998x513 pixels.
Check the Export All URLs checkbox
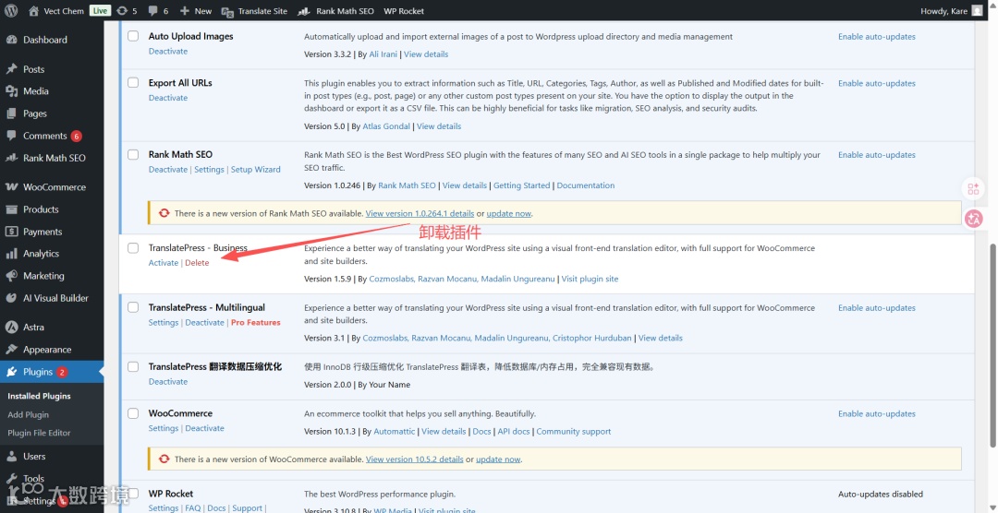133,83
